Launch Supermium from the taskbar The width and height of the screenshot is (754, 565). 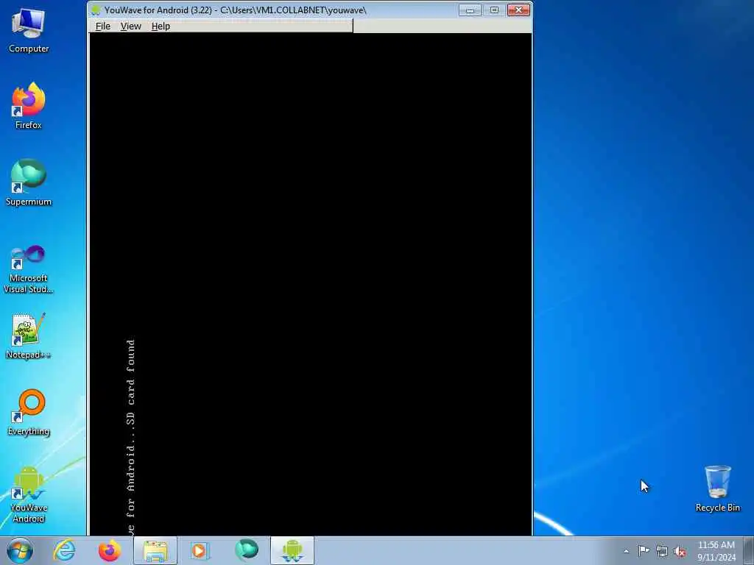pos(246,550)
